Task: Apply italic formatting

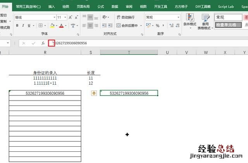Action: click(x=23, y=26)
